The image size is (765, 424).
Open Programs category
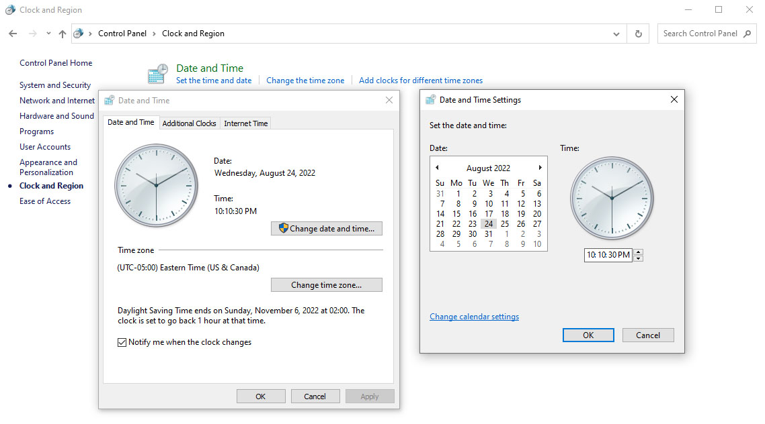pyautogui.click(x=36, y=131)
